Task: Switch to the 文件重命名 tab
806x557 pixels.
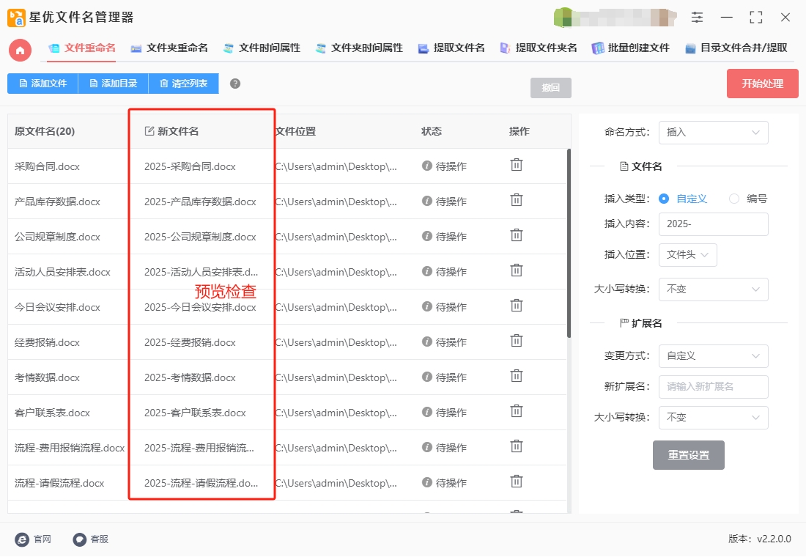Action: pyautogui.click(x=82, y=48)
